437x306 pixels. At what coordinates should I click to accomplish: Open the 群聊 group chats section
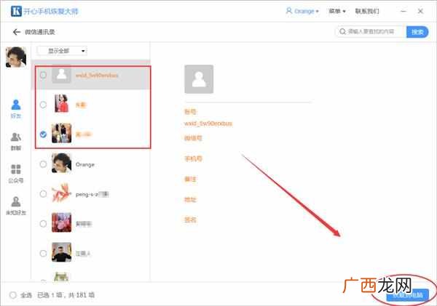click(x=16, y=141)
